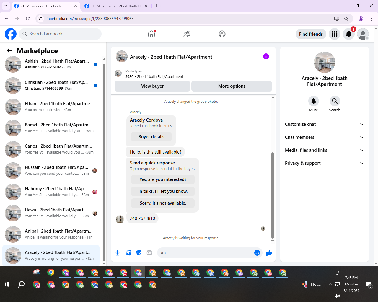Open Hussain conversation in list
378x302 pixels.
[51, 171]
